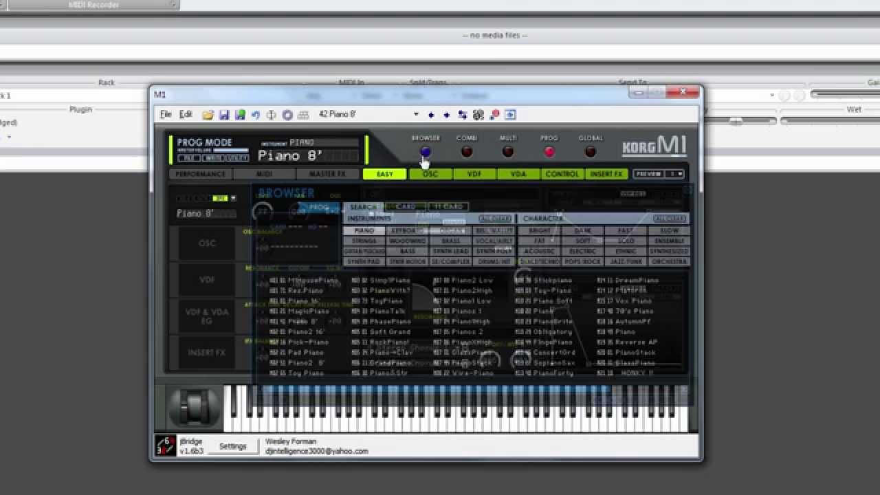Switch to the VDA tab
Image resolution: width=880 pixels, height=495 pixels.
518,174
